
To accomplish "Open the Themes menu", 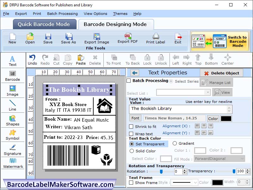I will click(120, 14).
